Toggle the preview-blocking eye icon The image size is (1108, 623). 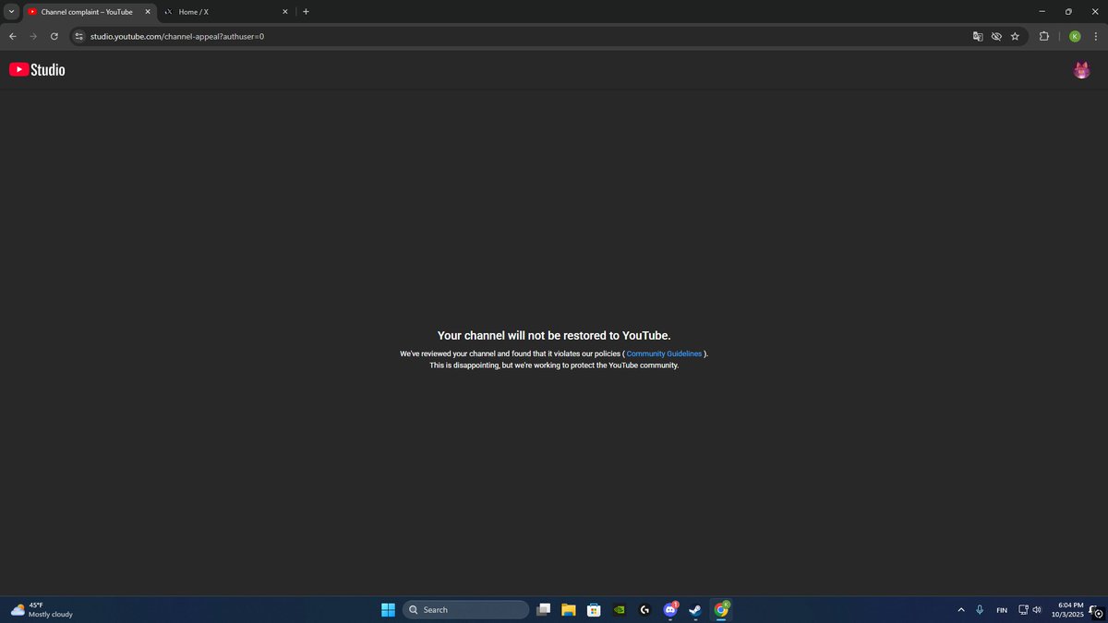(x=996, y=36)
